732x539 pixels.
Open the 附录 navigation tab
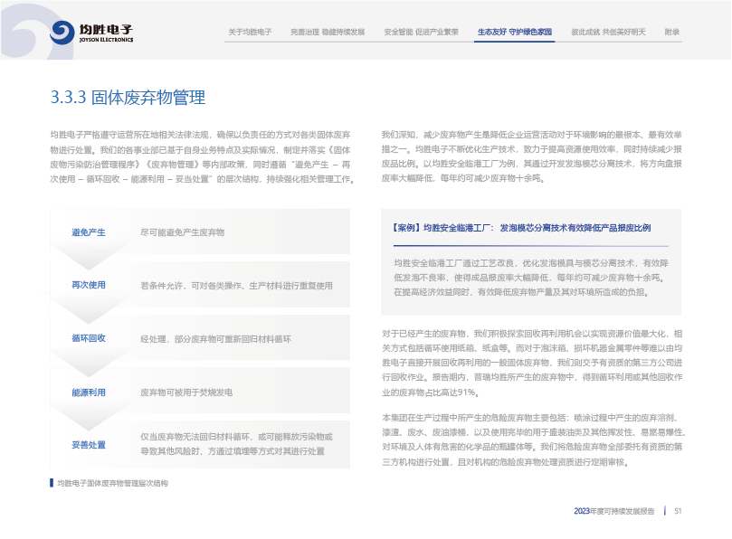(671, 32)
